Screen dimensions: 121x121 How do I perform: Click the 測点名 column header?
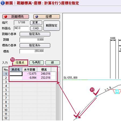pyautogui.click(x=16, y=70)
